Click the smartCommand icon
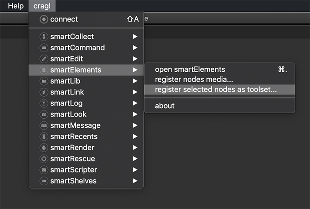310x209 pixels. 43,48
